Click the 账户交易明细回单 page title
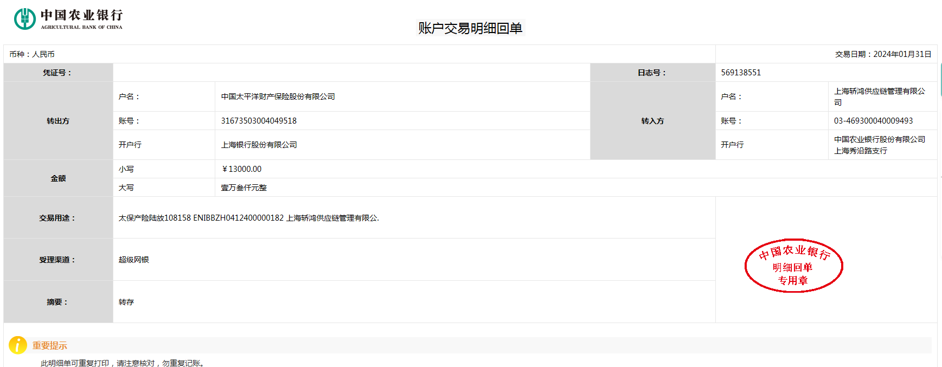Image resolution: width=942 pixels, height=367 pixels. point(470,28)
